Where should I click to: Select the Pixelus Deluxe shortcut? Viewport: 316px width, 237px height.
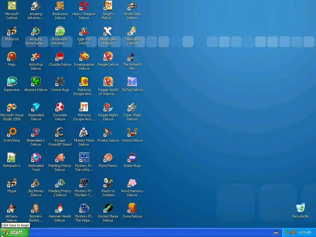[x=108, y=132]
